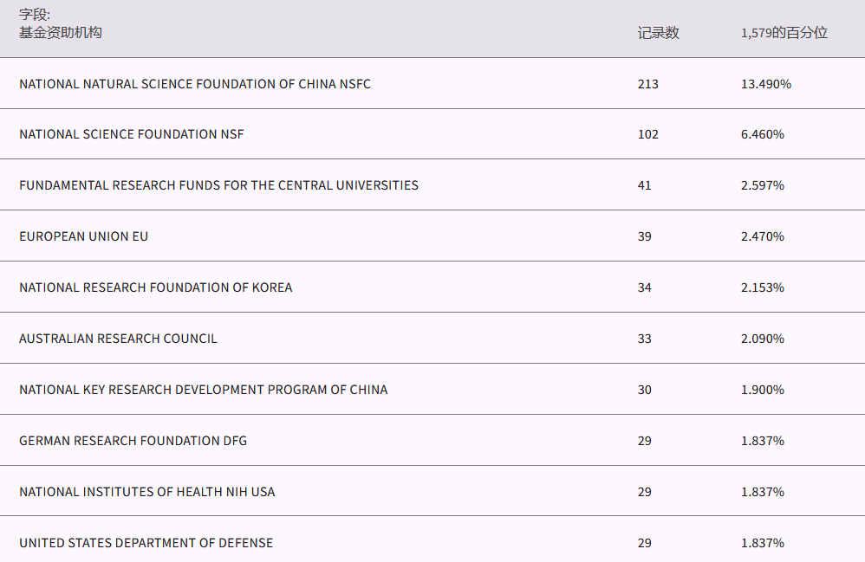Image resolution: width=865 pixels, height=562 pixels.
Task: Click record count 30 for National Key Research
Action: point(644,390)
